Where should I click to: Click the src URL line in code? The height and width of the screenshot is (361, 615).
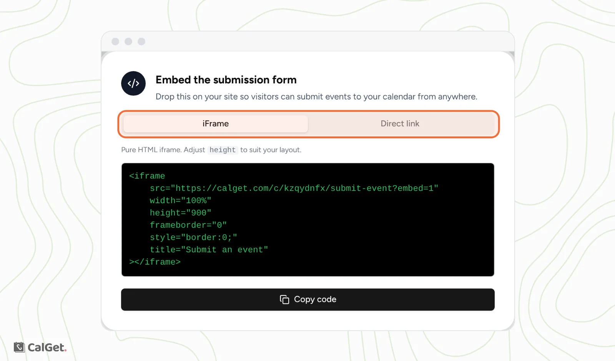294,188
